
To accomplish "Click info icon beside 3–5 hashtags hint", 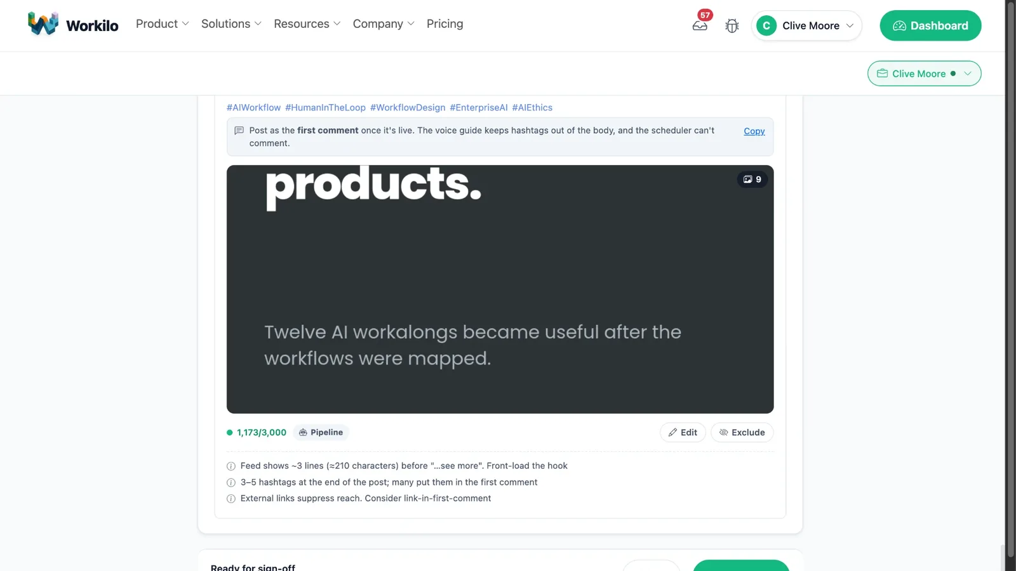I will click(x=231, y=483).
